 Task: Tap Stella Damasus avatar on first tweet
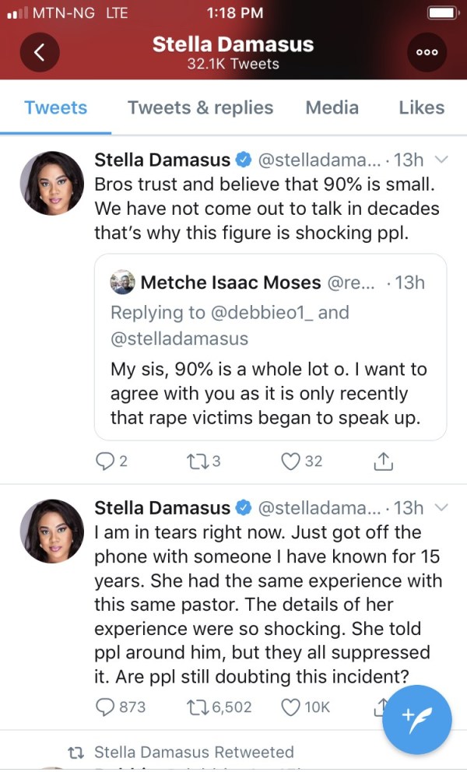tap(52, 183)
